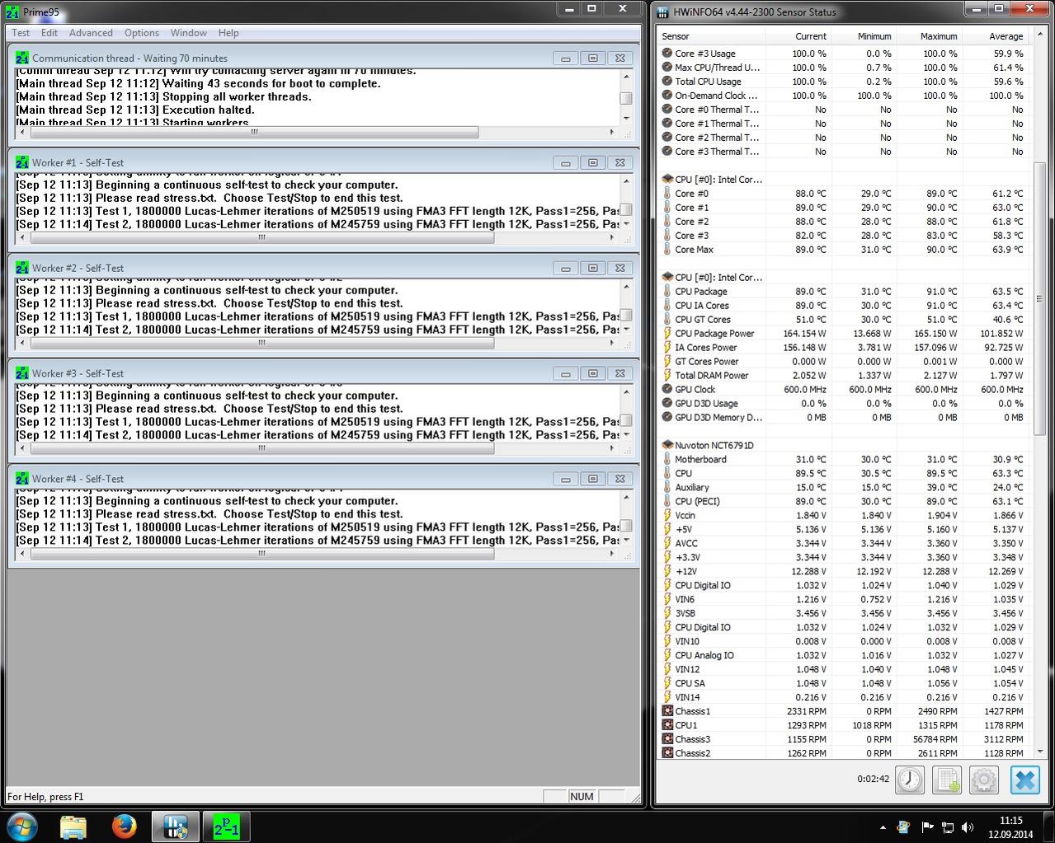1055x843 pixels.
Task: Open the Windows Start menu
Action: [22, 826]
